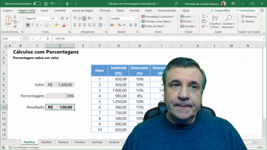Click the Tradutor button
Viewport: 267px width, 150px height.
(248, 21)
